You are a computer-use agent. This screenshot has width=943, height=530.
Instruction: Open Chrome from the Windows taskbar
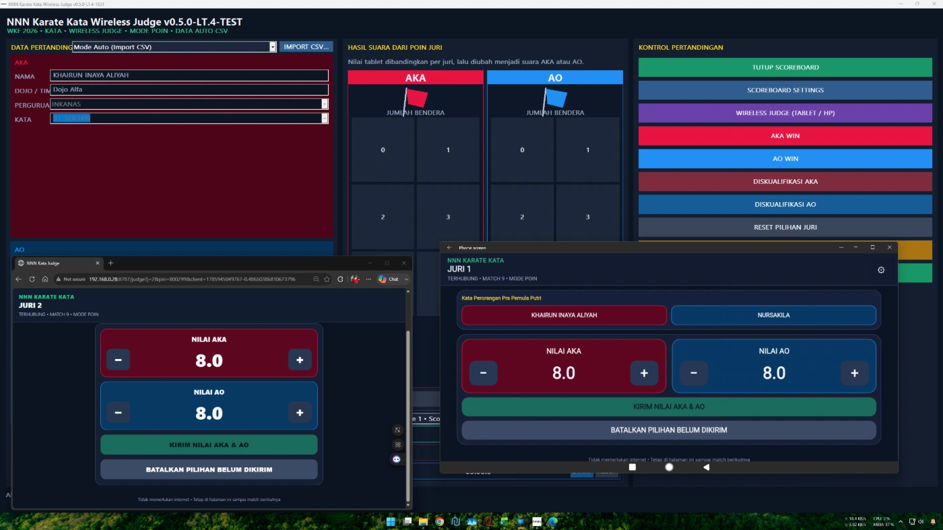[439, 521]
